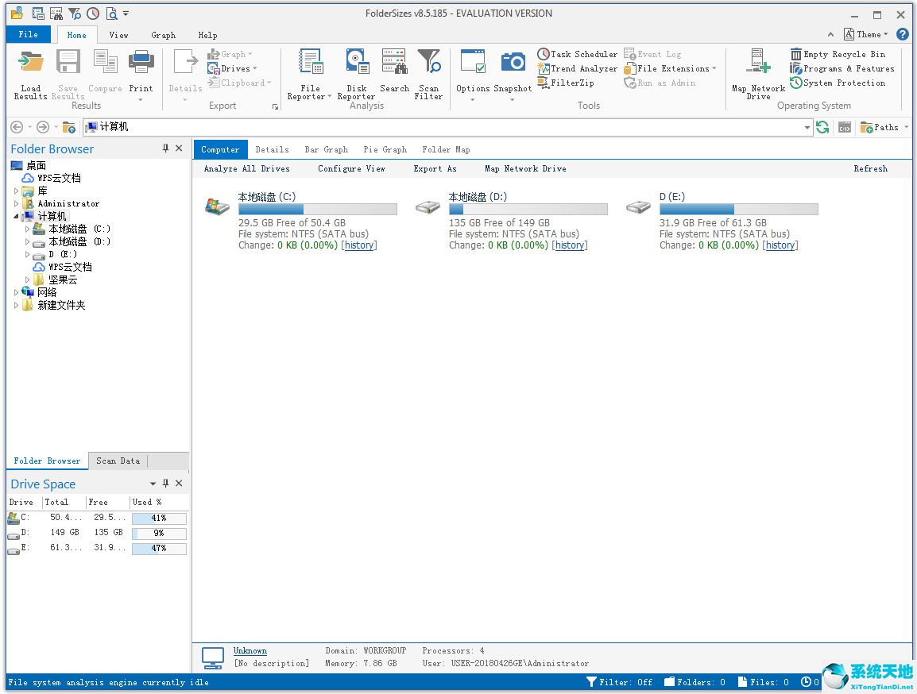Switch to the Graph ribbon tab
This screenshot has width=917, height=694.
pyautogui.click(x=163, y=35)
